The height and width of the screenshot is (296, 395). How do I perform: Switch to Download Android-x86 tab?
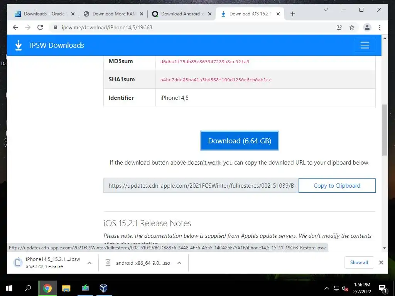click(182, 14)
